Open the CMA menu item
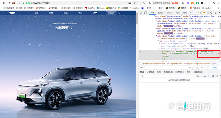221x118 pixels. (95, 13)
